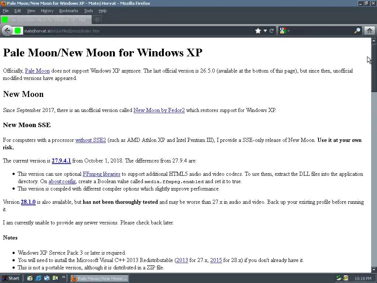Click the Firefox icon in the title bar
Image resolution: width=377 pixels, height=283 pixels.
[3, 3]
